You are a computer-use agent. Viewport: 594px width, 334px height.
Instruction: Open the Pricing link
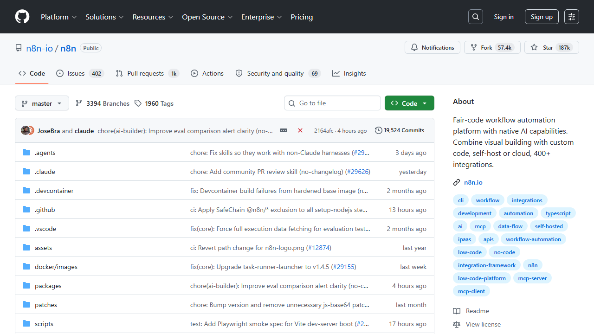click(x=302, y=17)
